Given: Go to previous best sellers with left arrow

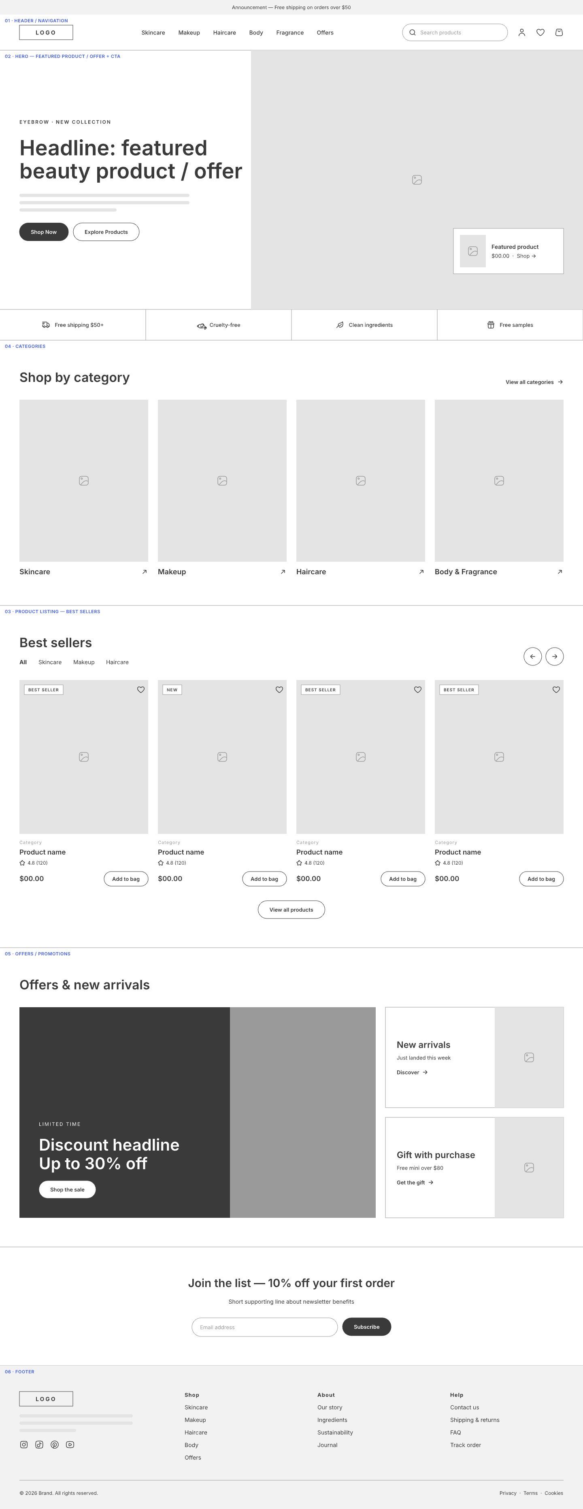Looking at the screenshot, I should [533, 656].
